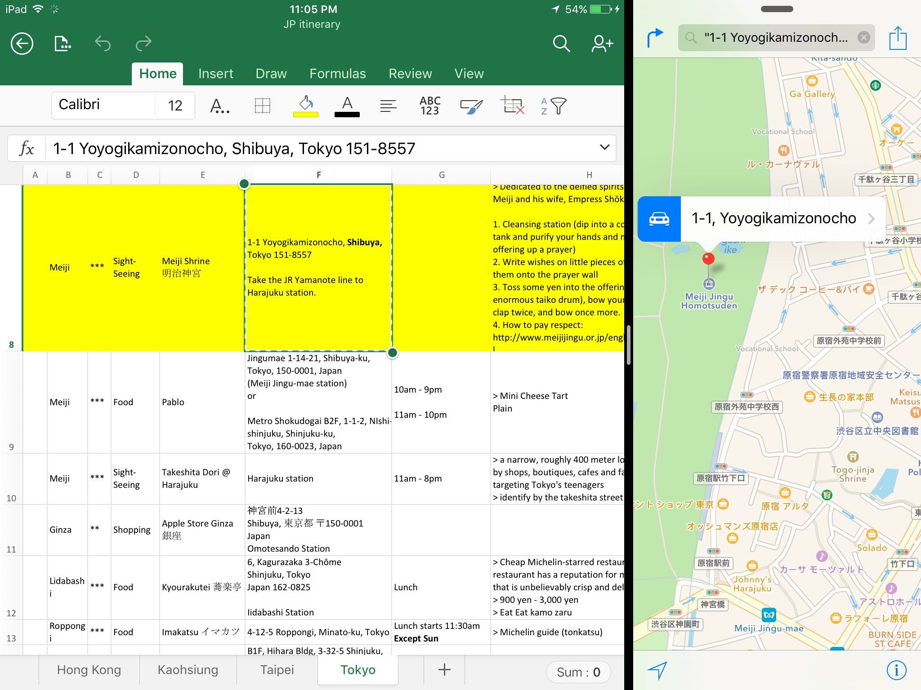This screenshot has height=690, width=921.
Task: Select the Apple Store Ginza cell
Action: [202, 530]
